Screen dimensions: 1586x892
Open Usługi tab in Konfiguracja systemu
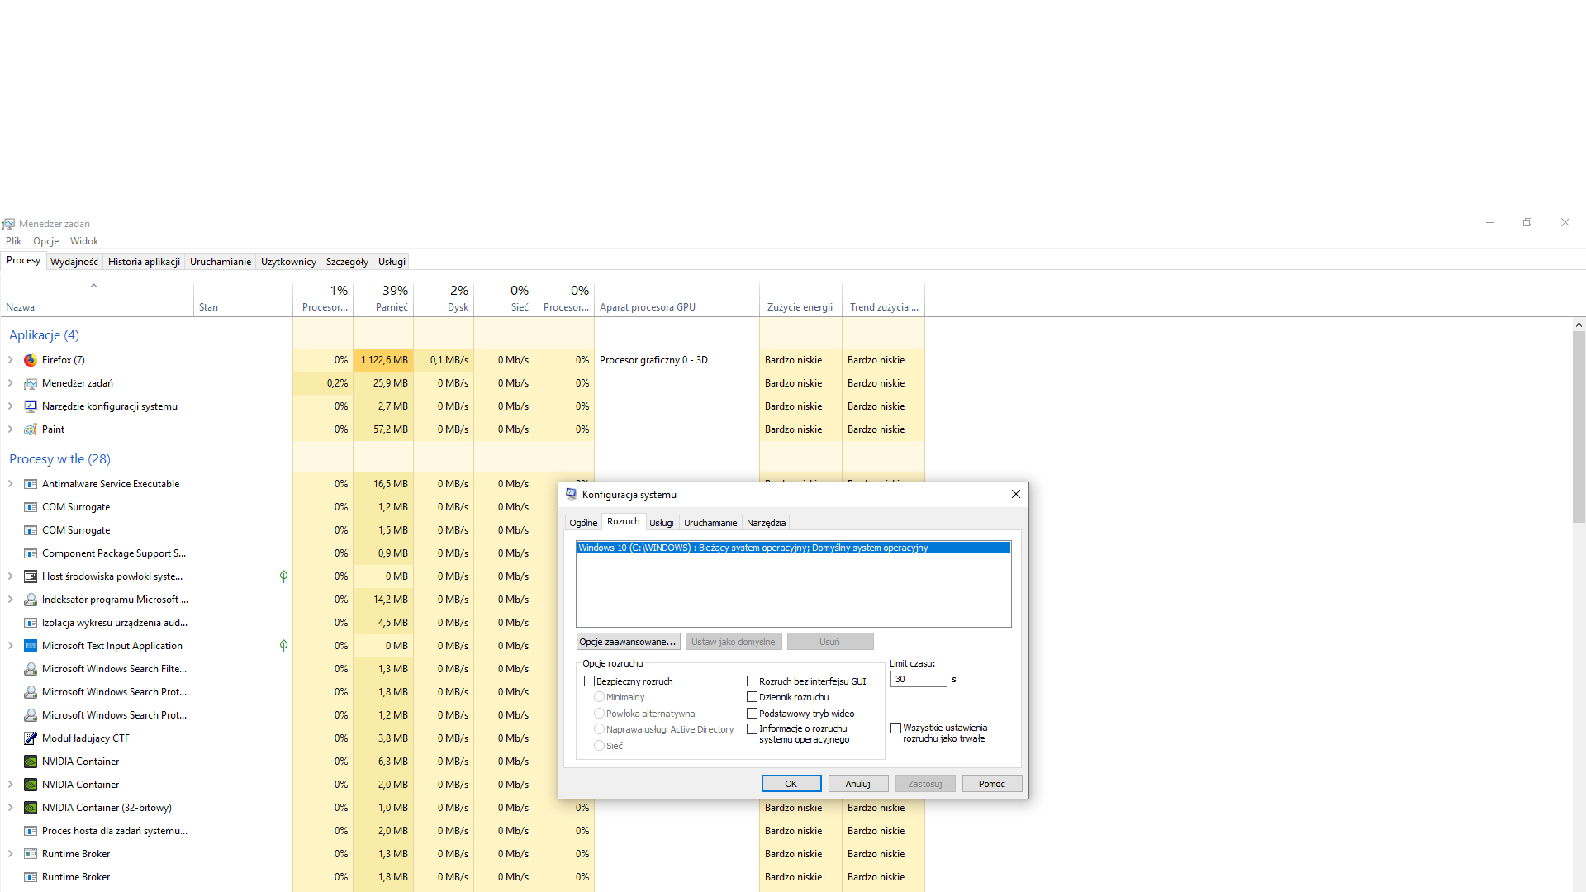click(662, 523)
